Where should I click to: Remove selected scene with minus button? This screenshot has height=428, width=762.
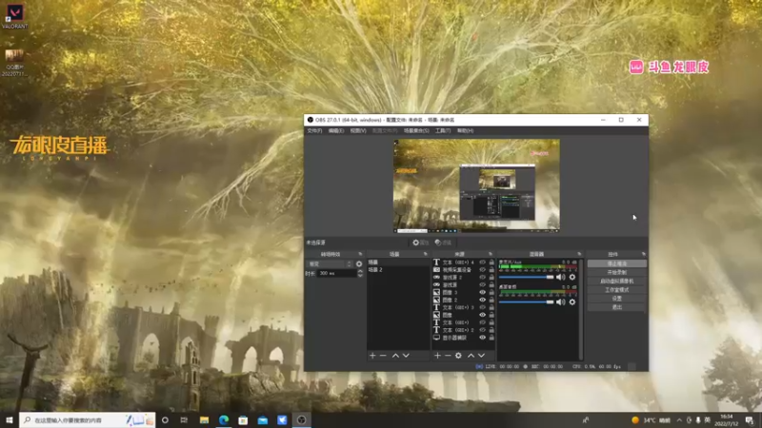click(x=383, y=356)
